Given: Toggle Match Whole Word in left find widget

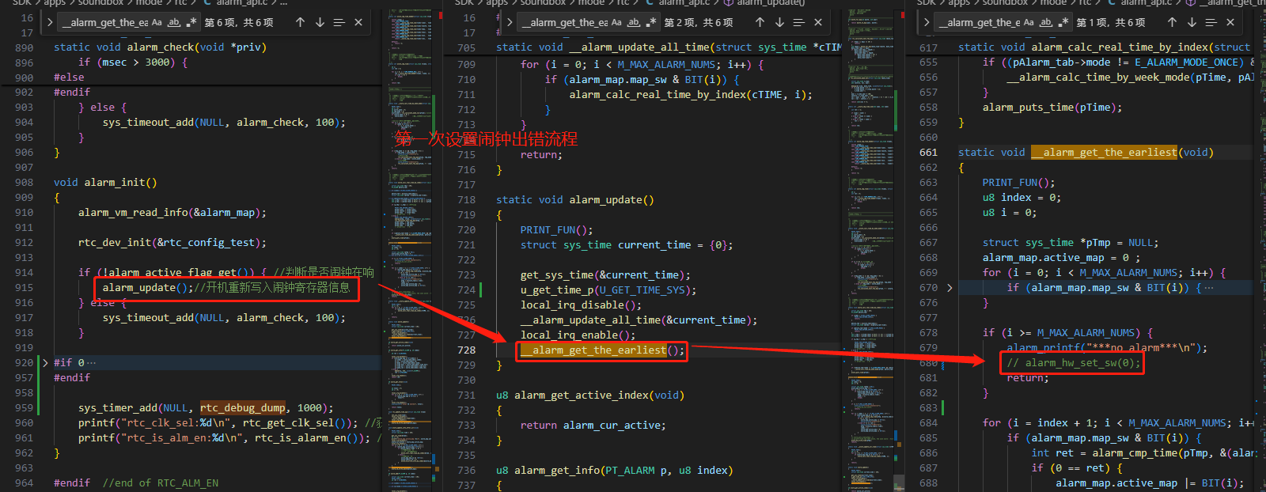Looking at the screenshot, I should [x=174, y=22].
